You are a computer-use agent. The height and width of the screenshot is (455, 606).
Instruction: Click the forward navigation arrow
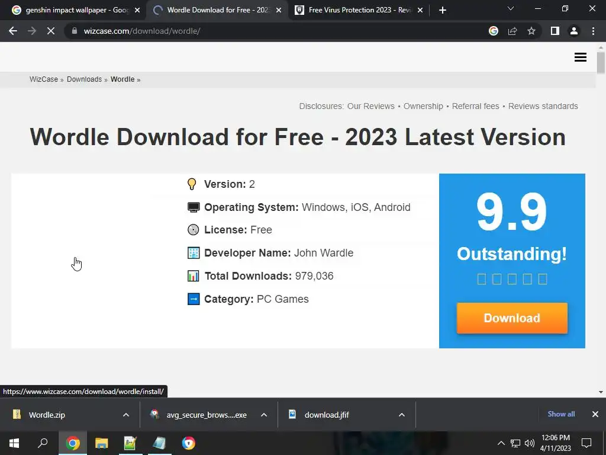32,31
